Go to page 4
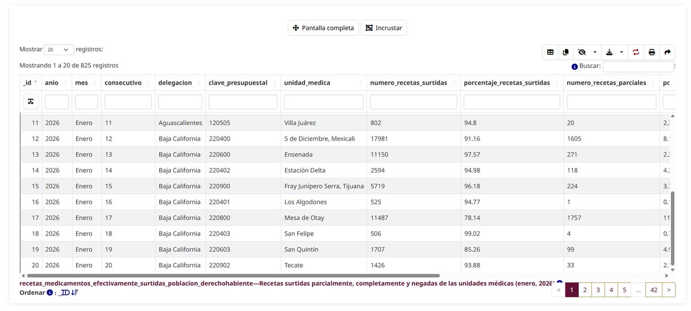Image resolution: width=691 pixels, height=311 pixels. (x=611, y=290)
